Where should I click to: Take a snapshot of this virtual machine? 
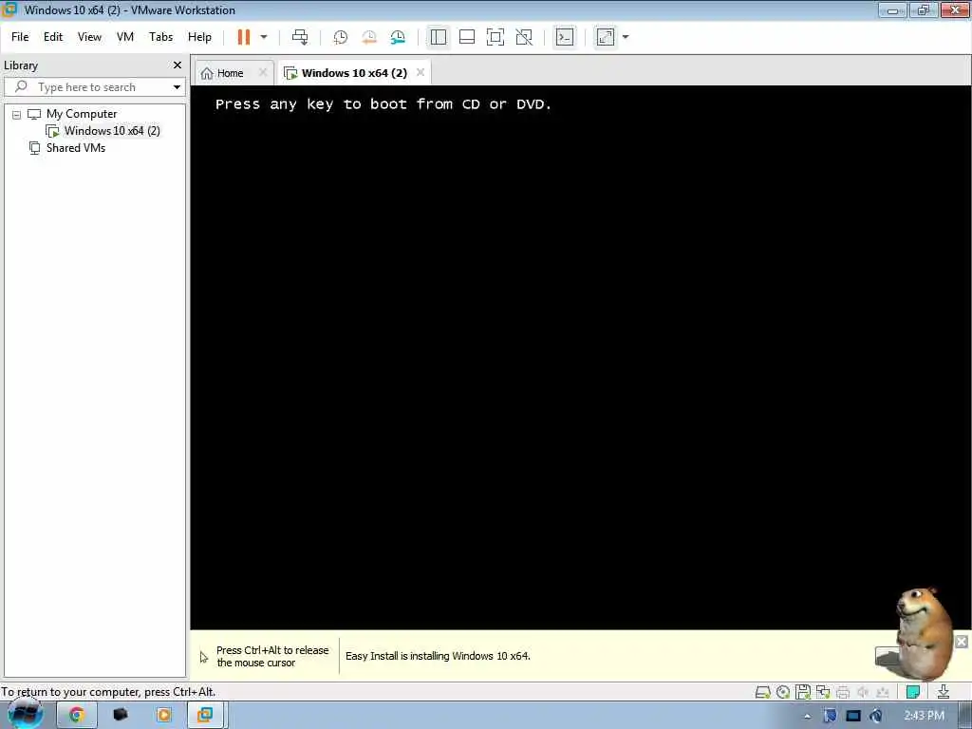tap(341, 37)
